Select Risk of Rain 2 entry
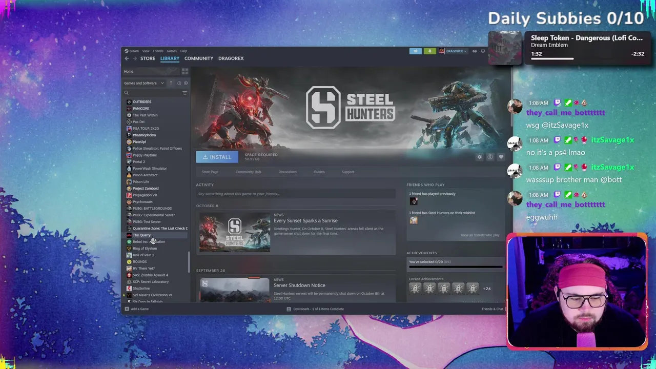The image size is (656, 369). [156, 255]
